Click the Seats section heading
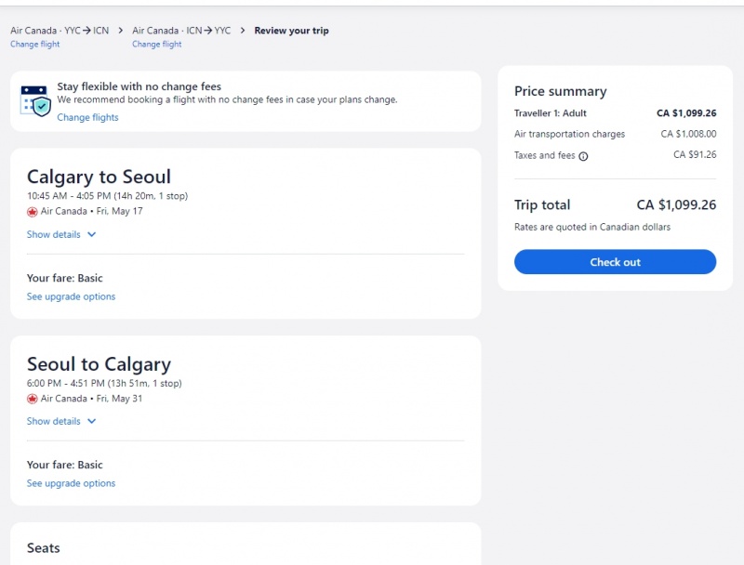 coord(43,548)
